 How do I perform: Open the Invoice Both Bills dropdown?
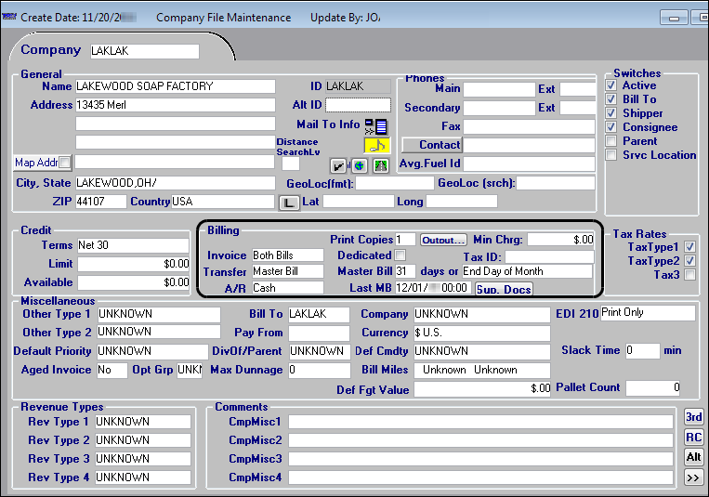point(287,255)
